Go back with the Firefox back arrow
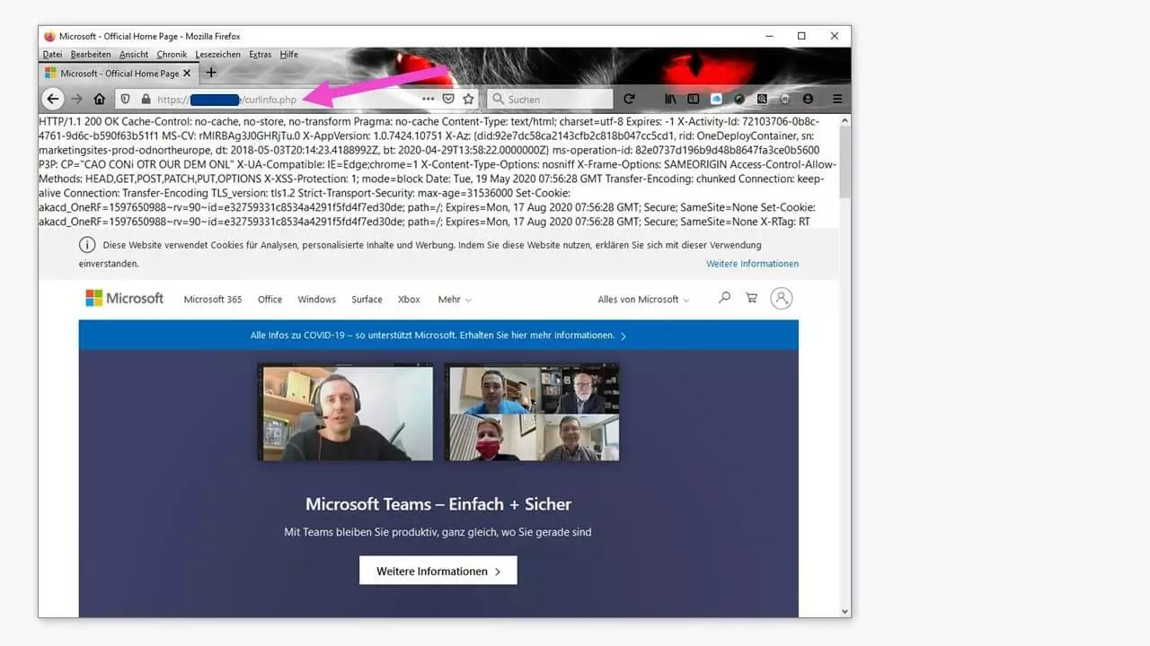 click(x=53, y=99)
